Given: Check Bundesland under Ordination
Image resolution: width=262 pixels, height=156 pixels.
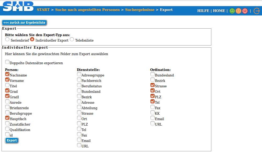Looking at the screenshot, I should [152, 74].
